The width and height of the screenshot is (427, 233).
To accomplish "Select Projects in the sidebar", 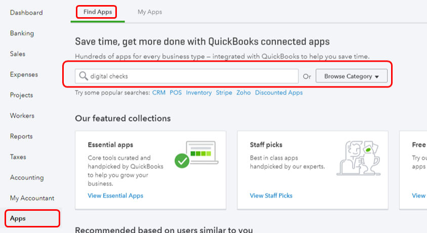I will [22, 95].
